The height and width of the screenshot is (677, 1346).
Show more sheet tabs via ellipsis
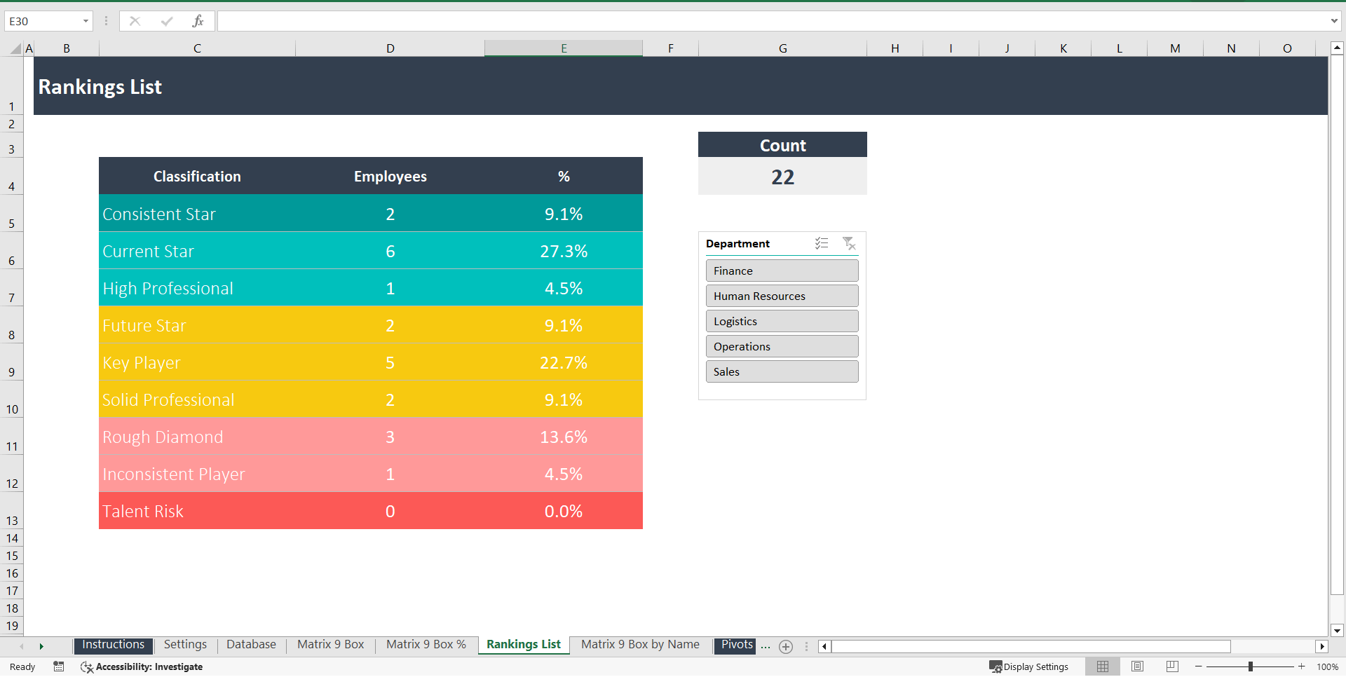coord(766,645)
